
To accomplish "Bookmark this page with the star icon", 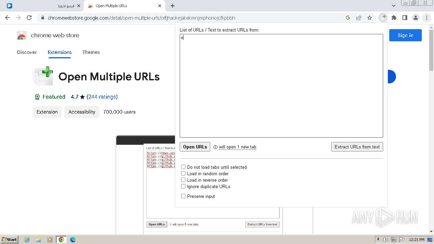I will point(370,18).
